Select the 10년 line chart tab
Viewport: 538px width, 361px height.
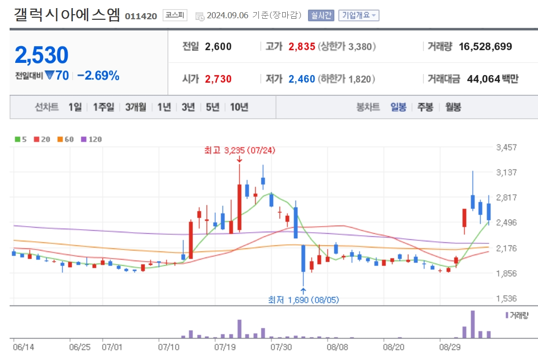pos(239,107)
